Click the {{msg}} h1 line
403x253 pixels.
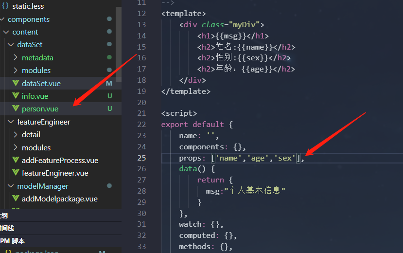tap(233, 36)
